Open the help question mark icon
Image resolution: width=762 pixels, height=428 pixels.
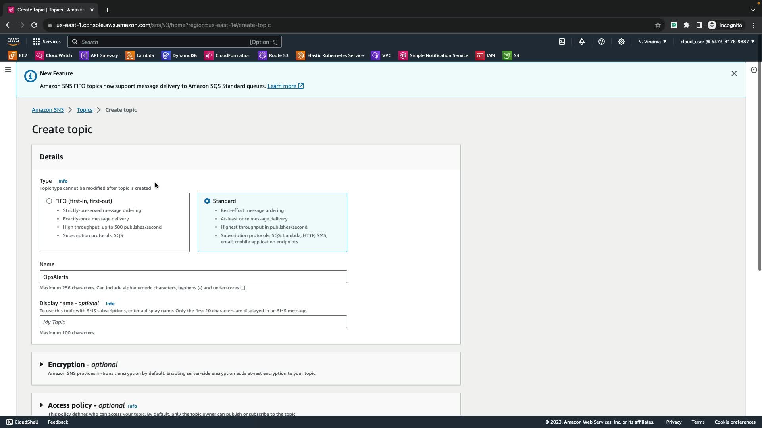(602, 42)
